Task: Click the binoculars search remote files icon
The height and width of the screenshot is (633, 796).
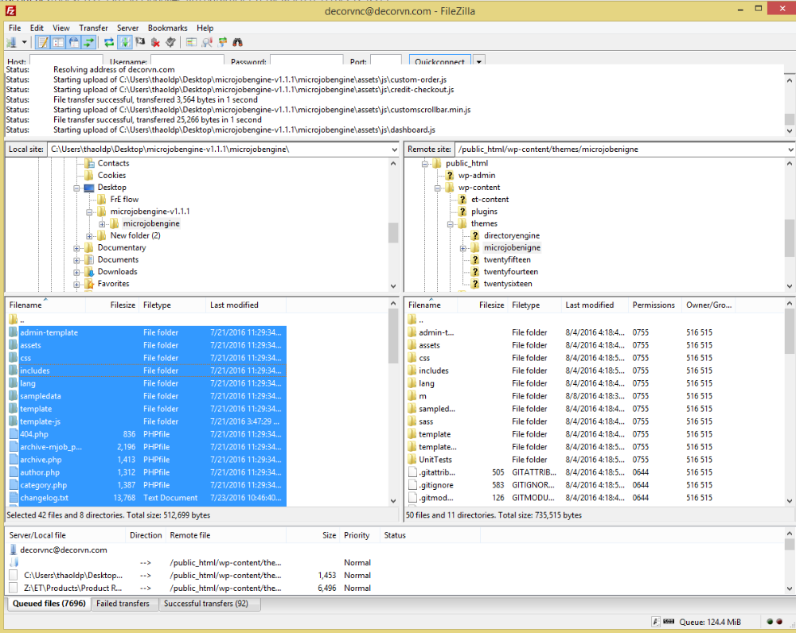Action: point(237,42)
